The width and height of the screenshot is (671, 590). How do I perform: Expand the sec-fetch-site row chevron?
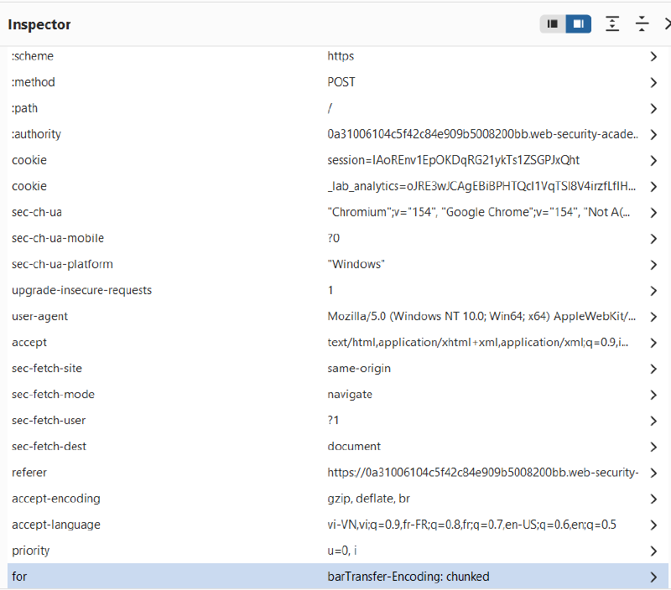pyautogui.click(x=653, y=369)
